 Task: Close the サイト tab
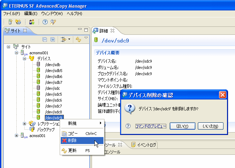click(x=25, y=31)
